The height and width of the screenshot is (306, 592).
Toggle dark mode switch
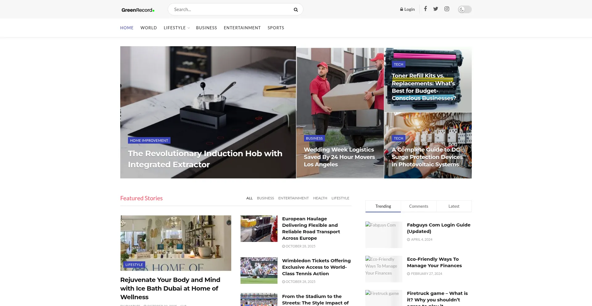click(x=464, y=10)
